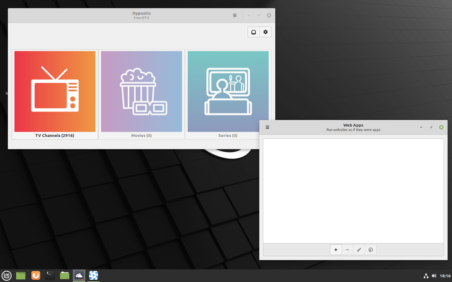Click the Hypnotix providers TV icon button
The width and height of the screenshot is (452, 282).
pyautogui.click(x=254, y=32)
